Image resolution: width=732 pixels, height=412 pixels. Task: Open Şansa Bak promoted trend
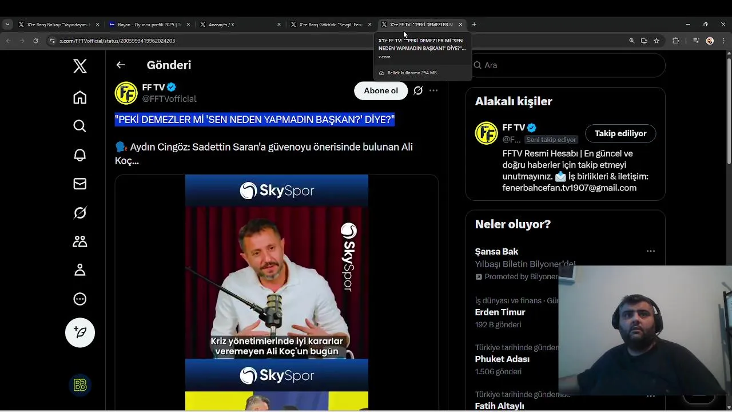coord(496,252)
